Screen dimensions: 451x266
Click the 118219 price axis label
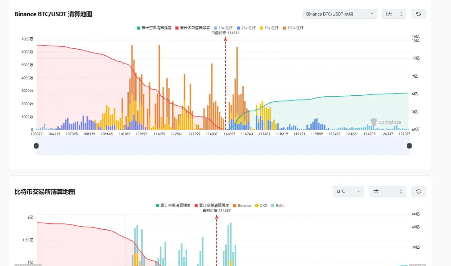pos(282,134)
